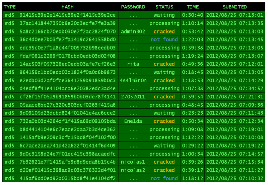This screenshot has height=185, width=268.
Task: Click the nicolas1 password entry
Action: click(x=133, y=162)
